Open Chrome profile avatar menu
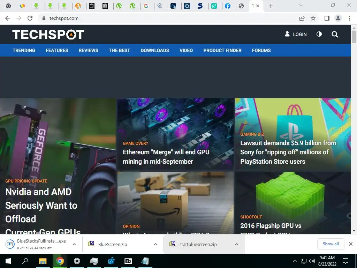357x268 pixels. [338, 18]
